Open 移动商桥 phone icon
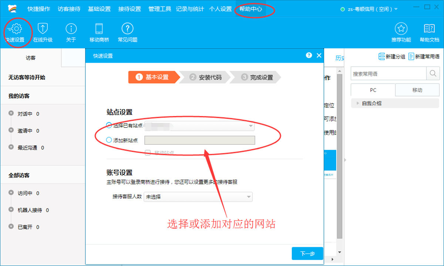Screen dimensions: 444x266 tap(99, 29)
